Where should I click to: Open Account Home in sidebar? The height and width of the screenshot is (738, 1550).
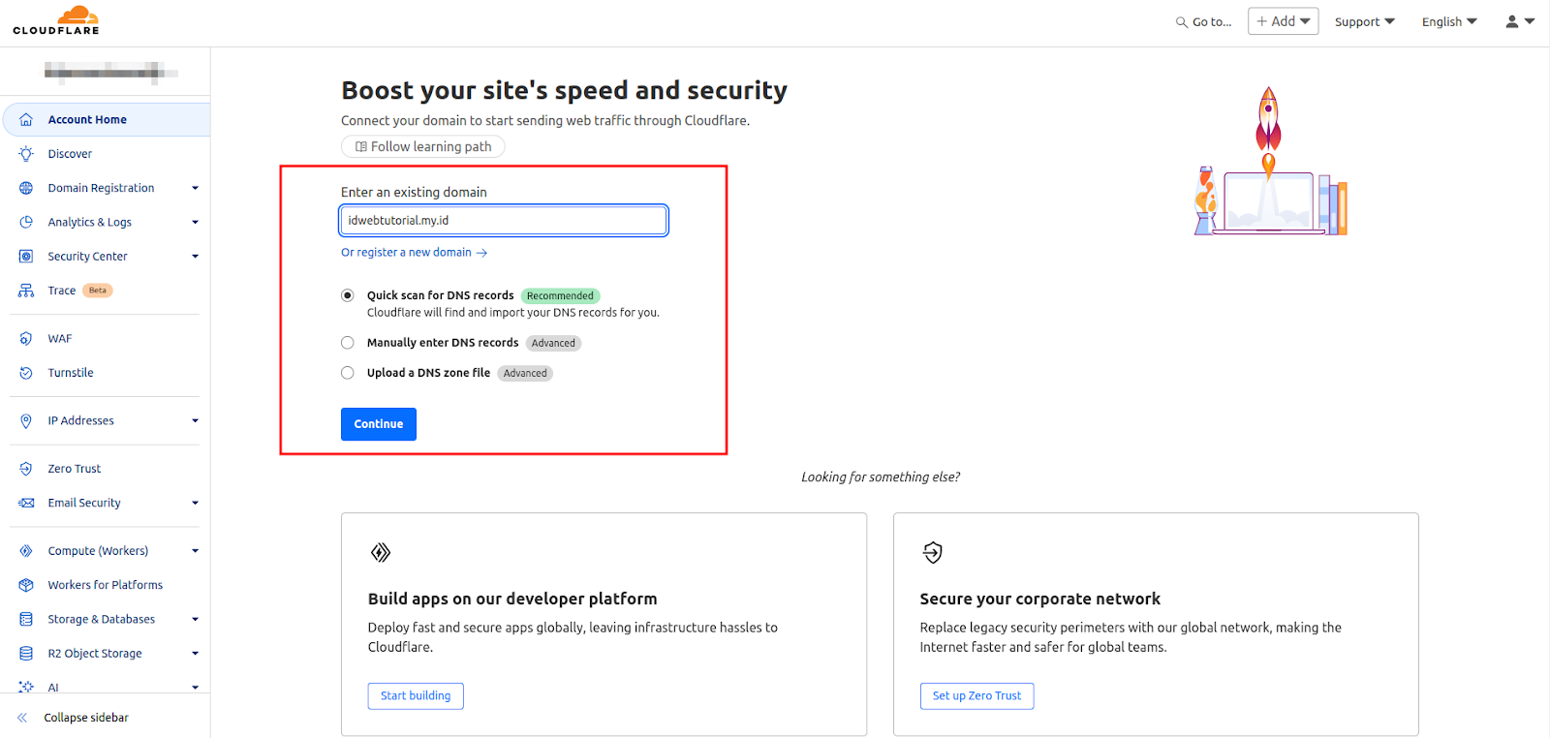point(107,120)
